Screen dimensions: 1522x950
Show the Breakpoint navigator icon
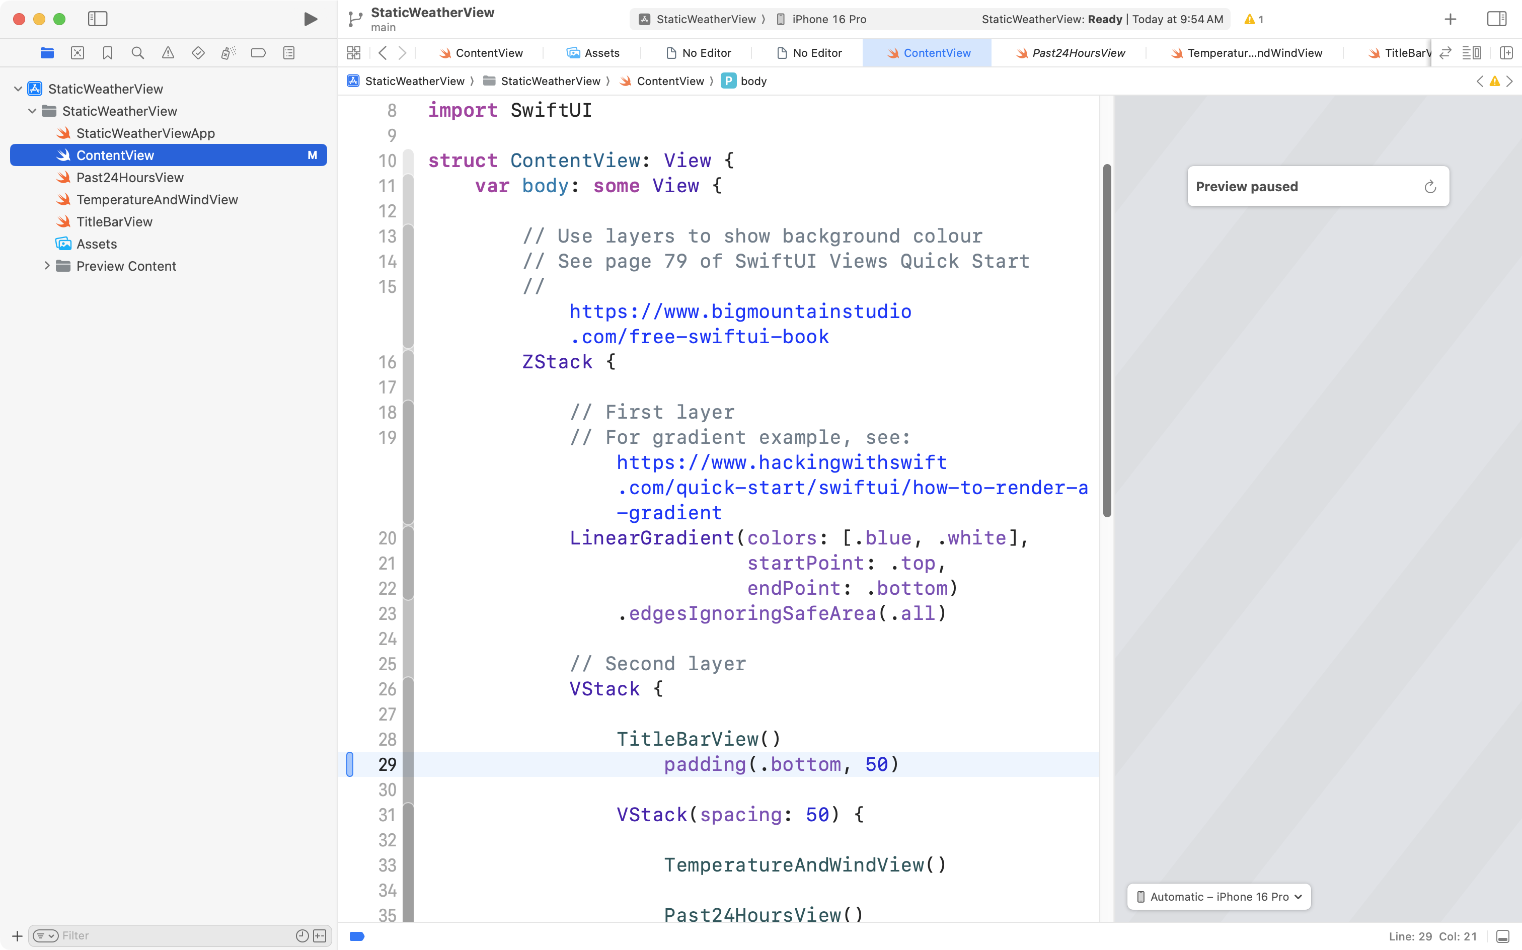[x=258, y=53]
